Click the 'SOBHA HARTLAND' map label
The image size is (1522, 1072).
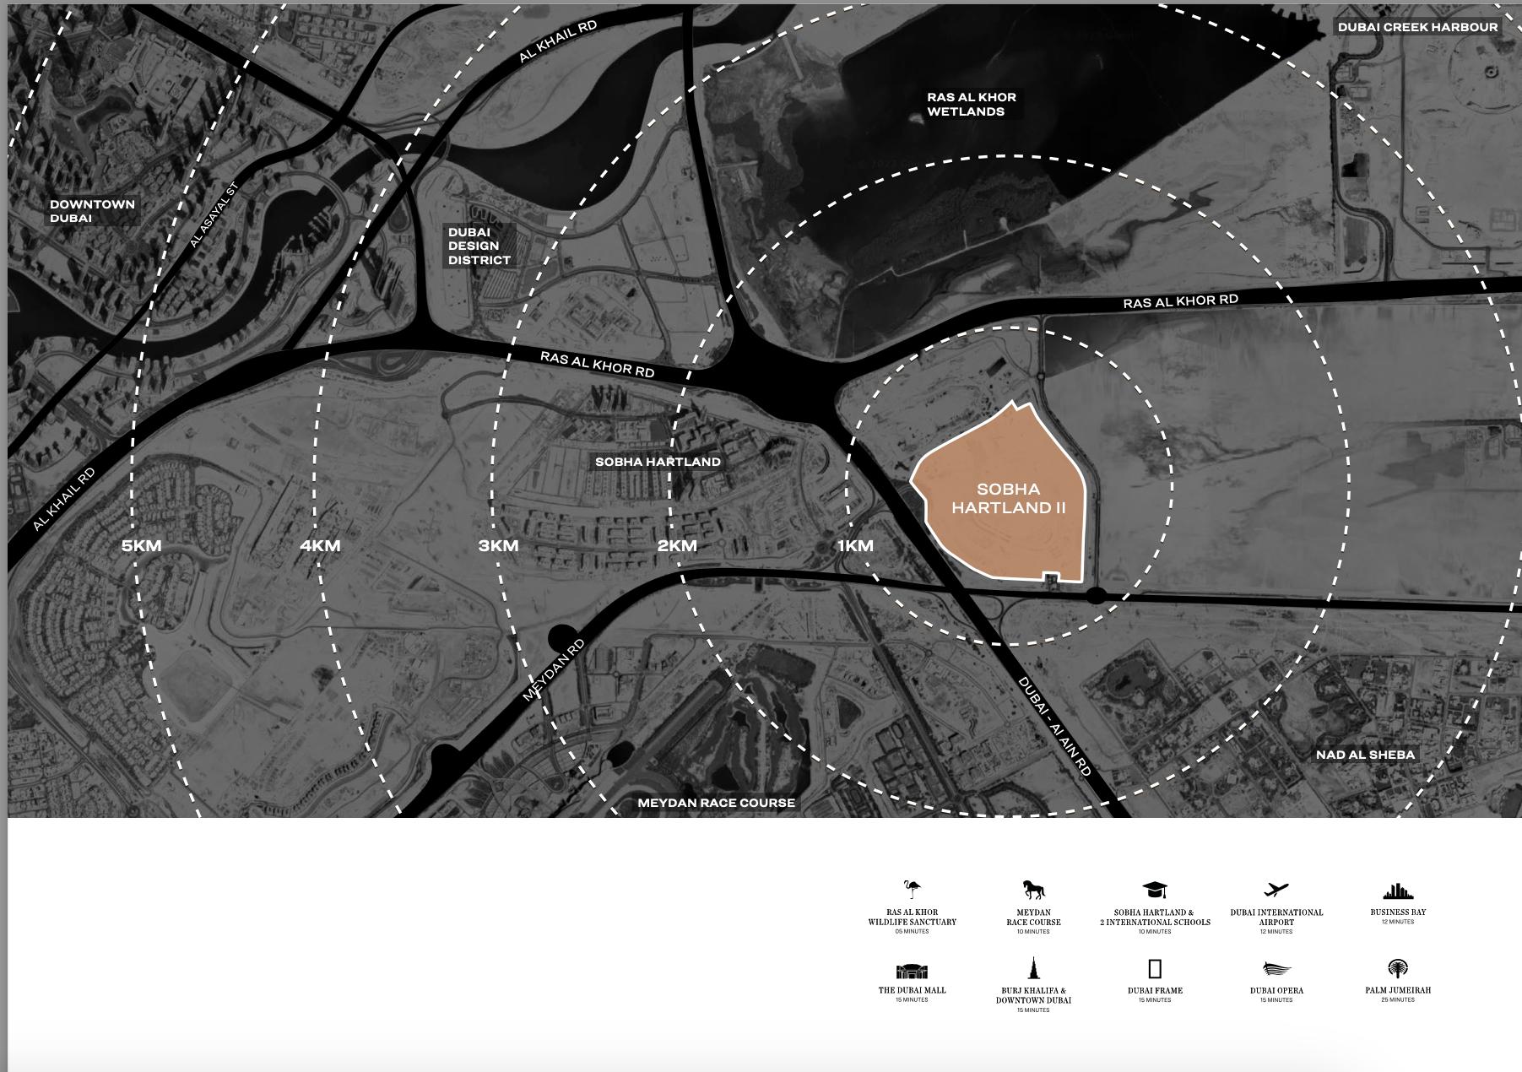658,462
